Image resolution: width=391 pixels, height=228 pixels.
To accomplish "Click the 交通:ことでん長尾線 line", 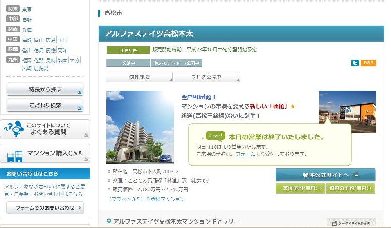I will tap(161, 181).
